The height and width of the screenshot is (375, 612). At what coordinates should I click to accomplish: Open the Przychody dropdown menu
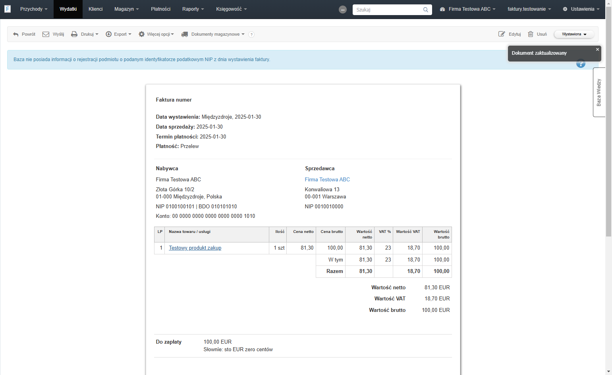coord(34,9)
